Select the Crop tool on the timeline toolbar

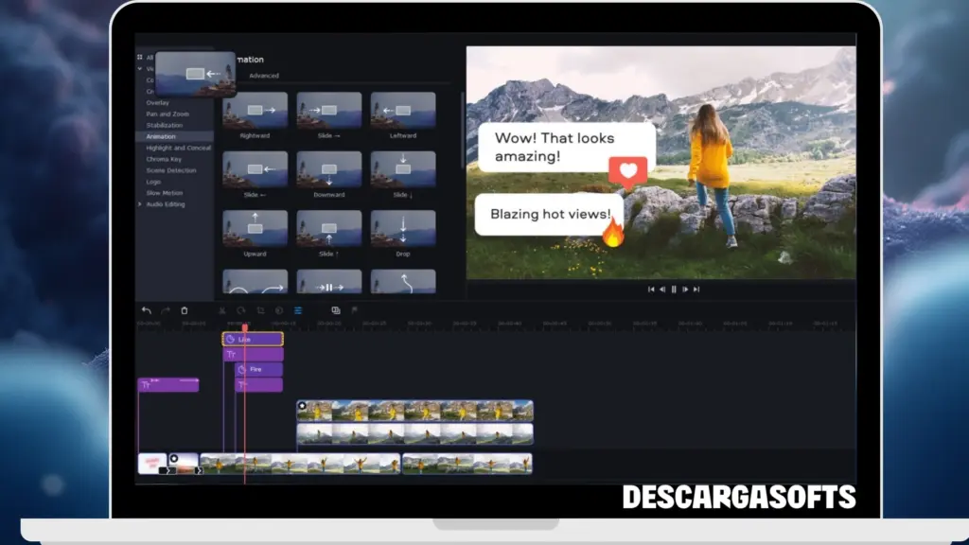click(260, 310)
